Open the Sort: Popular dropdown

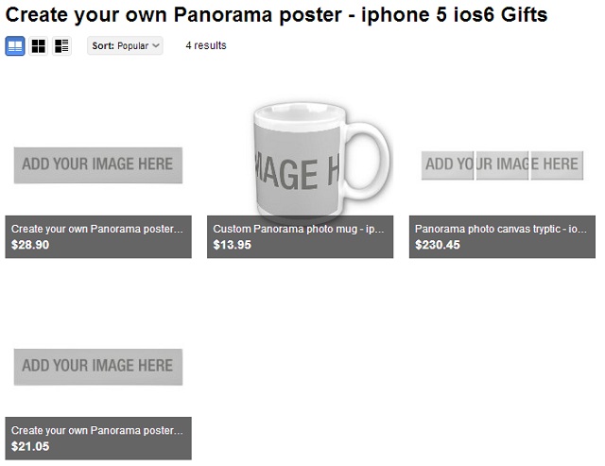click(x=125, y=45)
